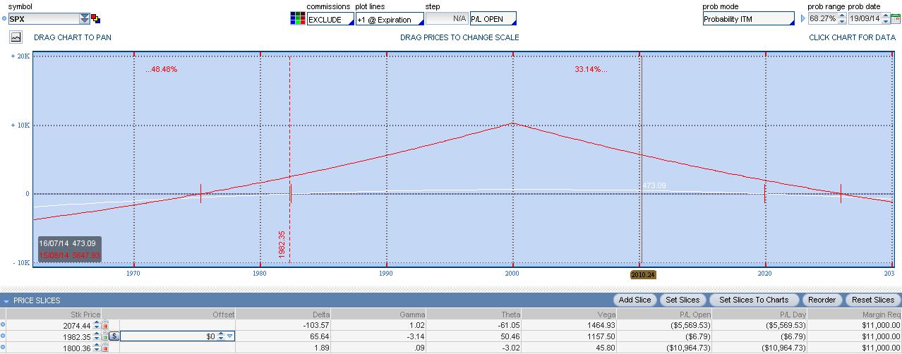The image size is (902, 354).
Task: Open the plot lines +1 @ Expiration dropdown
Action: pos(390,19)
